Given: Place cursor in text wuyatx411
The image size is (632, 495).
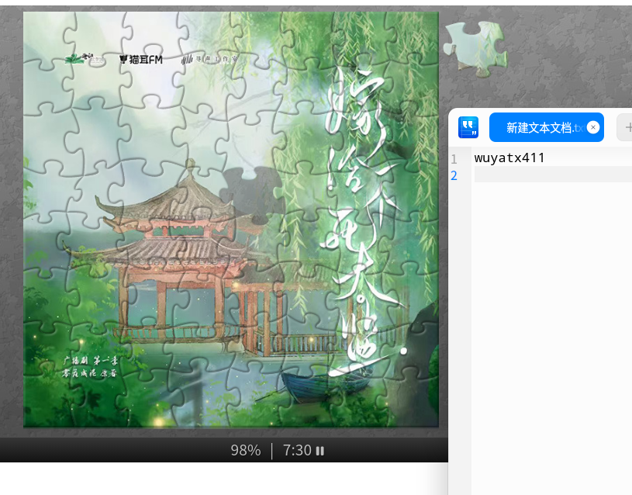Looking at the screenshot, I should [x=509, y=158].
